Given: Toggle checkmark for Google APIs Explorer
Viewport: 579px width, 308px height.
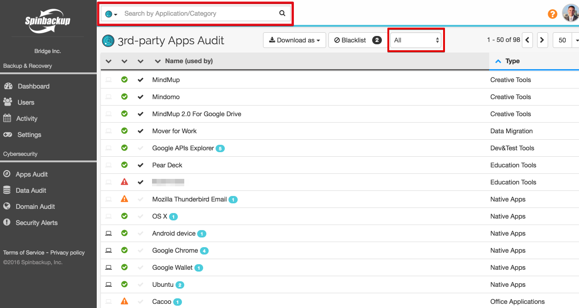Looking at the screenshot, I should coord(140,148).
